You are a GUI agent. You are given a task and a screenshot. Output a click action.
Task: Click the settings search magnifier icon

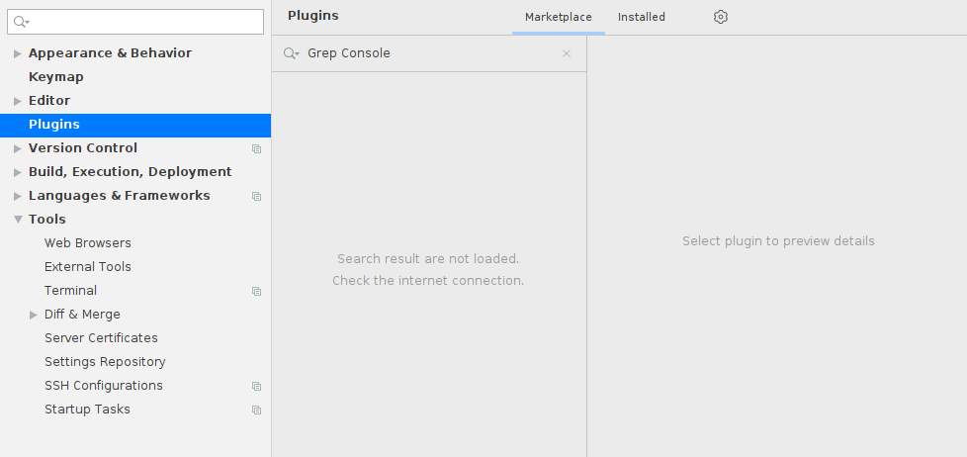pyautogui.click(x=21, y=22)
